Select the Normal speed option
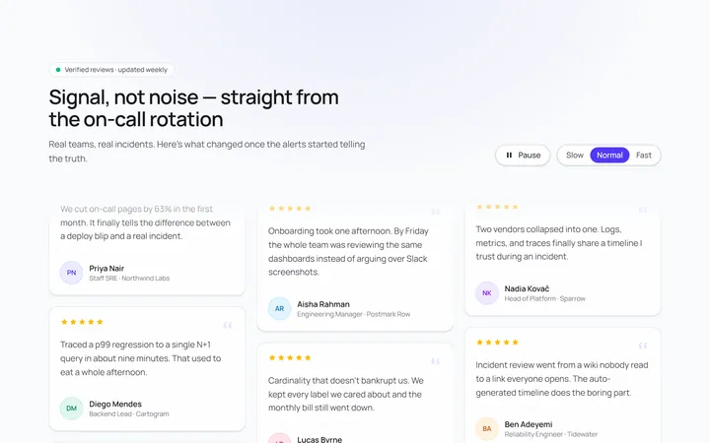Image resolution: width=710 pixels, height=443 pixels. click(609, 156)
